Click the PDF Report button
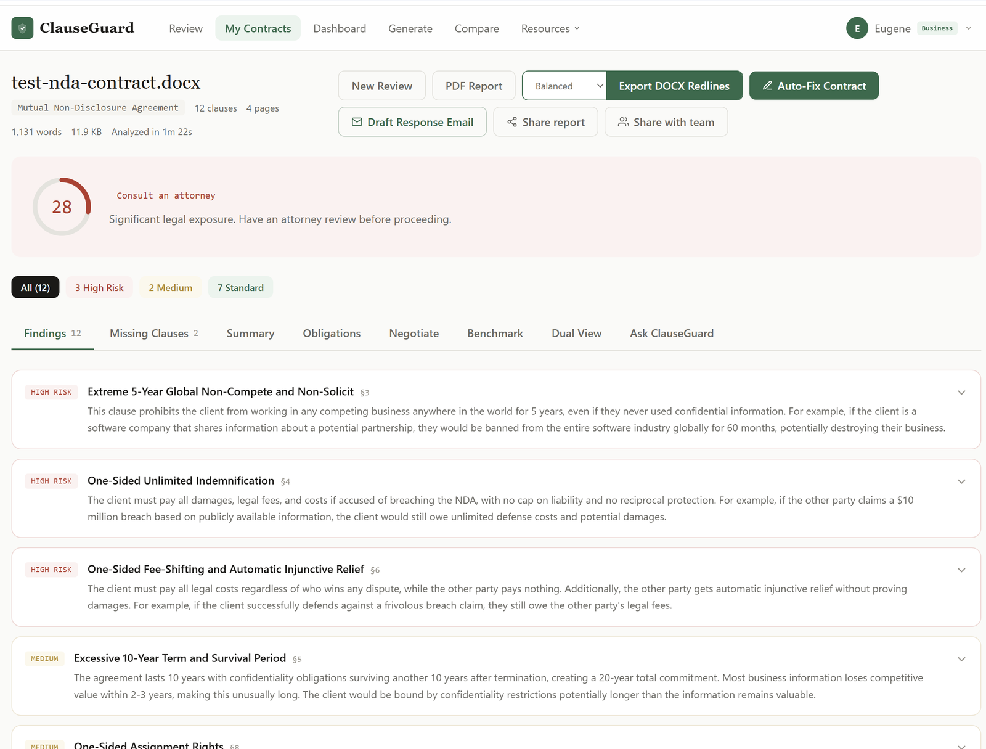The image size is (986, 749). (473, 86)
